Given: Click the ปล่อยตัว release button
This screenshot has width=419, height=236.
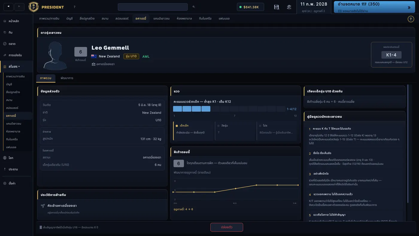Looking at the screenshot, I should tap(227, 227).
